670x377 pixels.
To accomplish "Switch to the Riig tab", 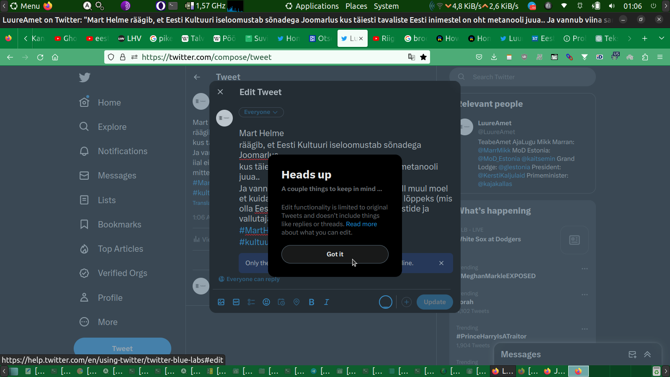I will 384,39.
